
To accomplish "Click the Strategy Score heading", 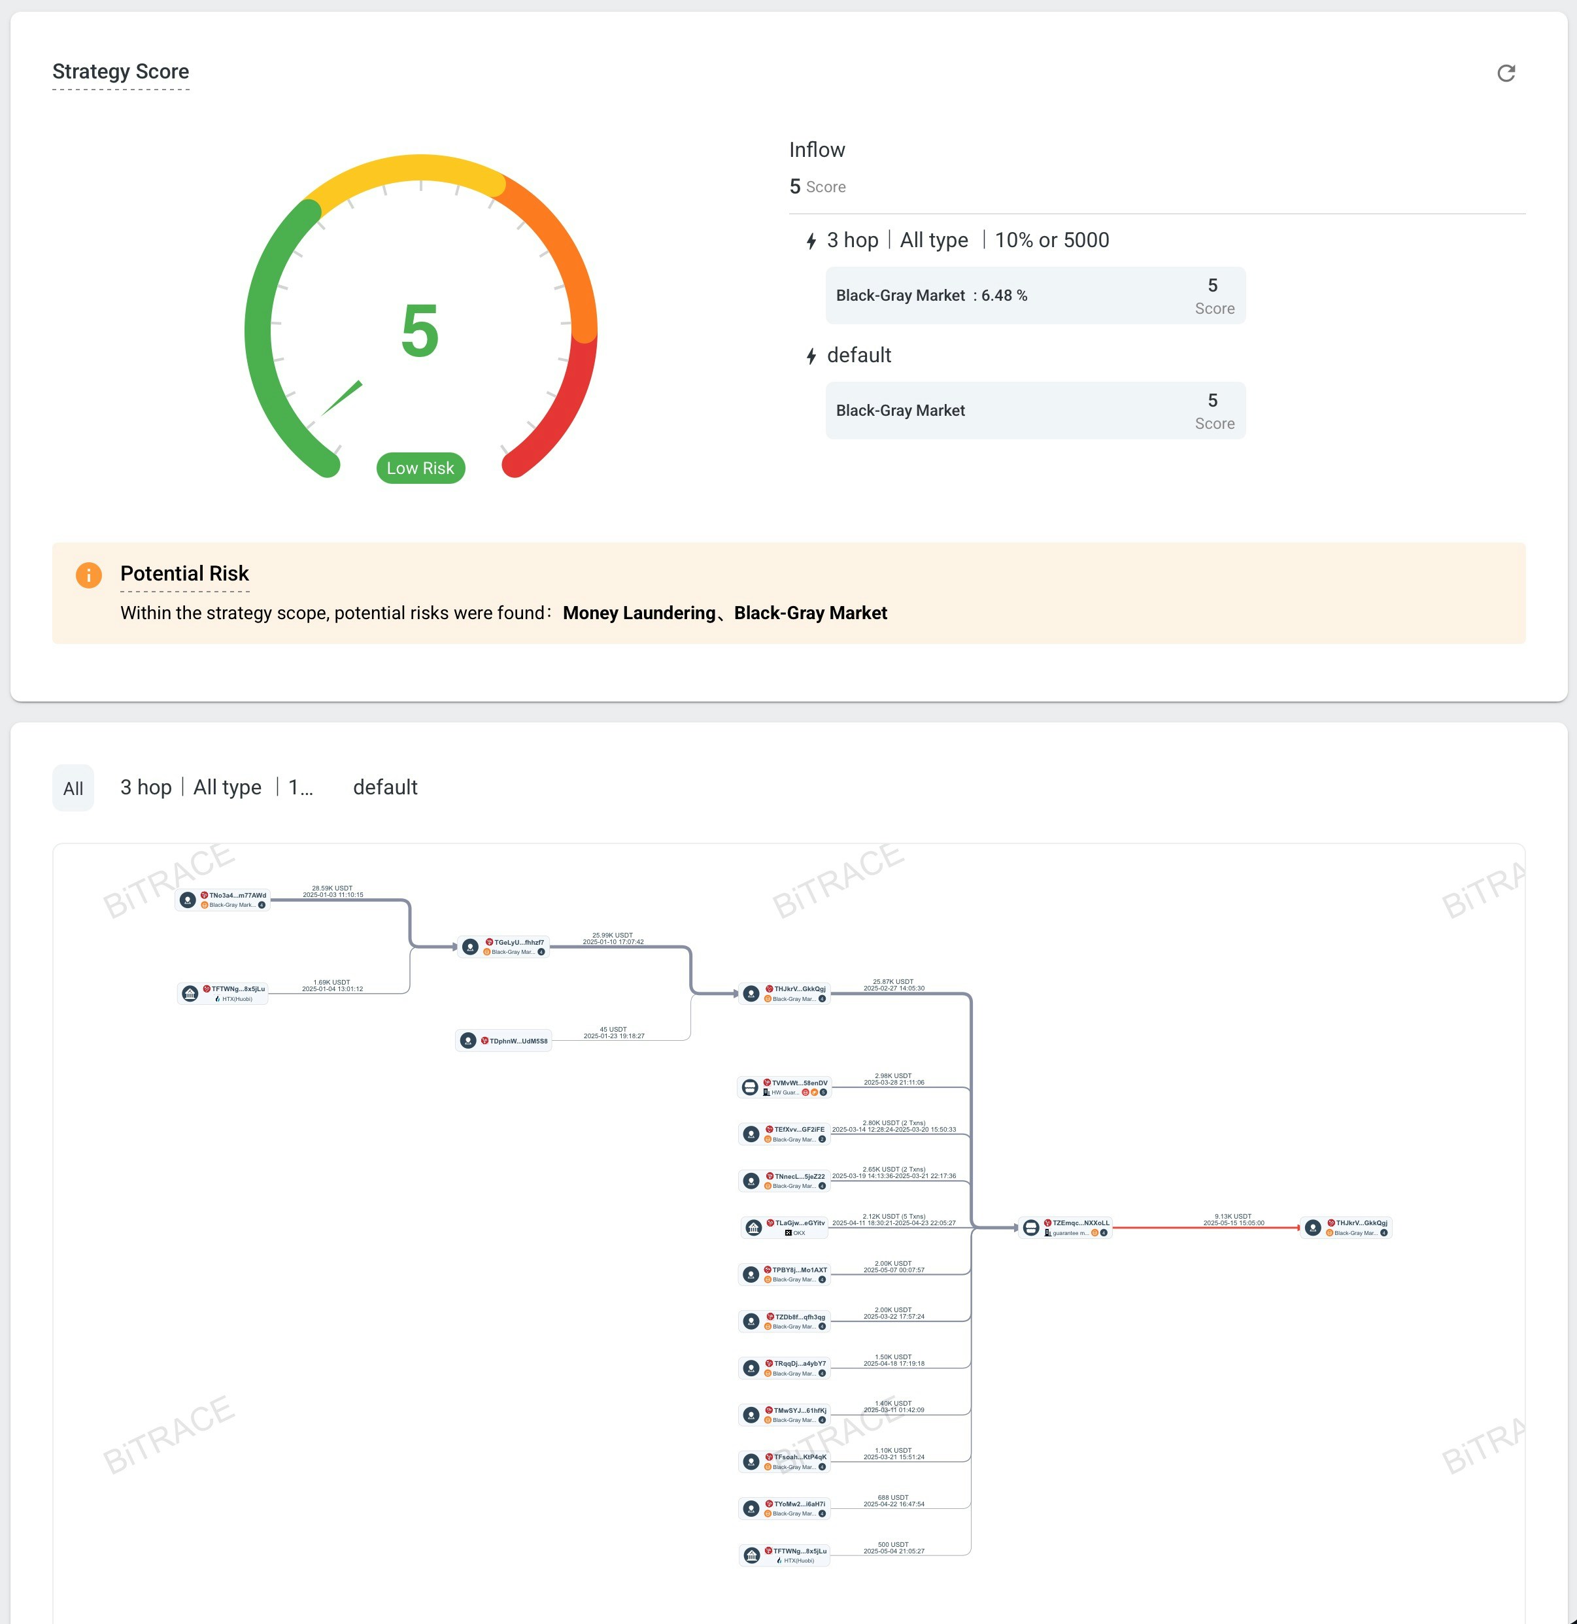I will (x=120, y=71).
